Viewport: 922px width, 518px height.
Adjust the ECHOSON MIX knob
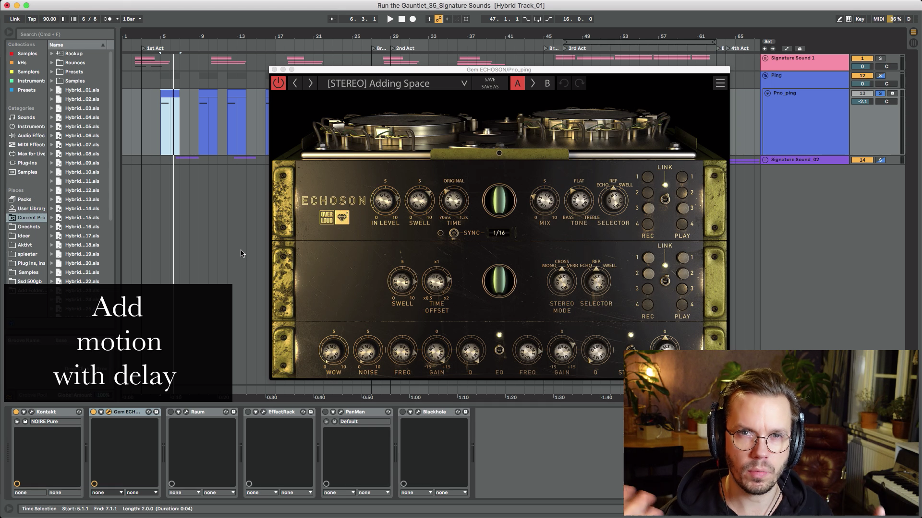point(545,200)
